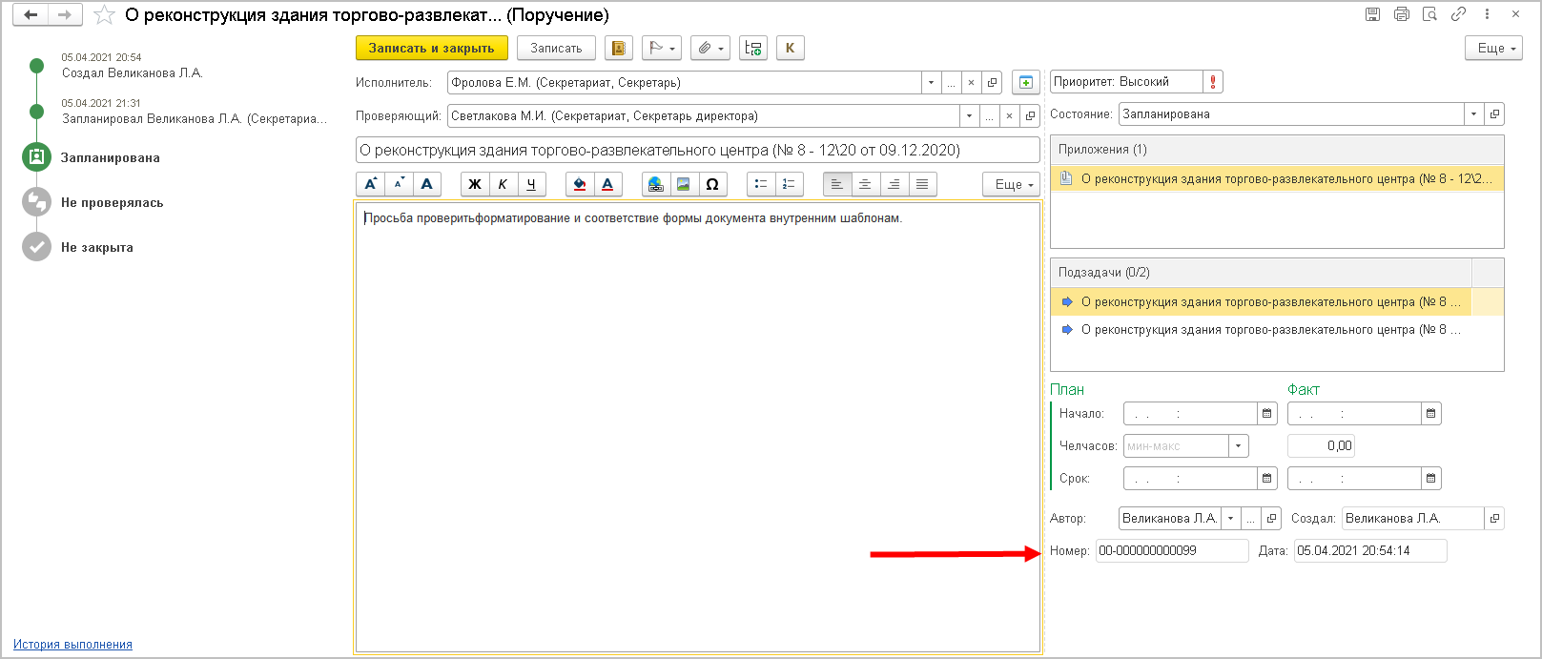Choose the font text color
1542x659 pixels.
pyautogui.click(x=607, y=184)
